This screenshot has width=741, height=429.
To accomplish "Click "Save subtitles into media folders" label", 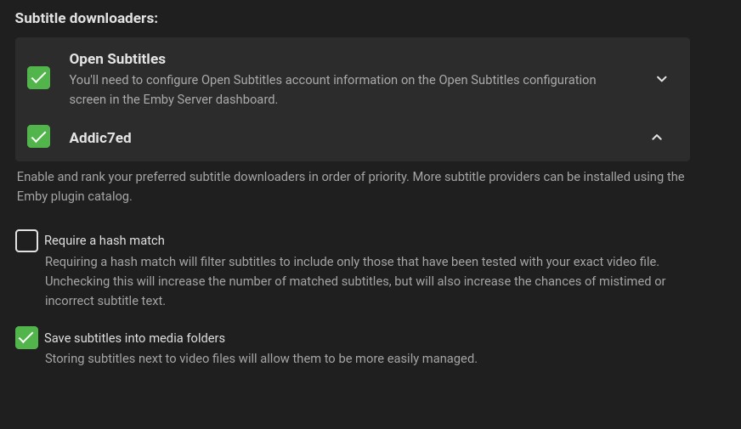I will pyautogui.click(x=134, y=338).
